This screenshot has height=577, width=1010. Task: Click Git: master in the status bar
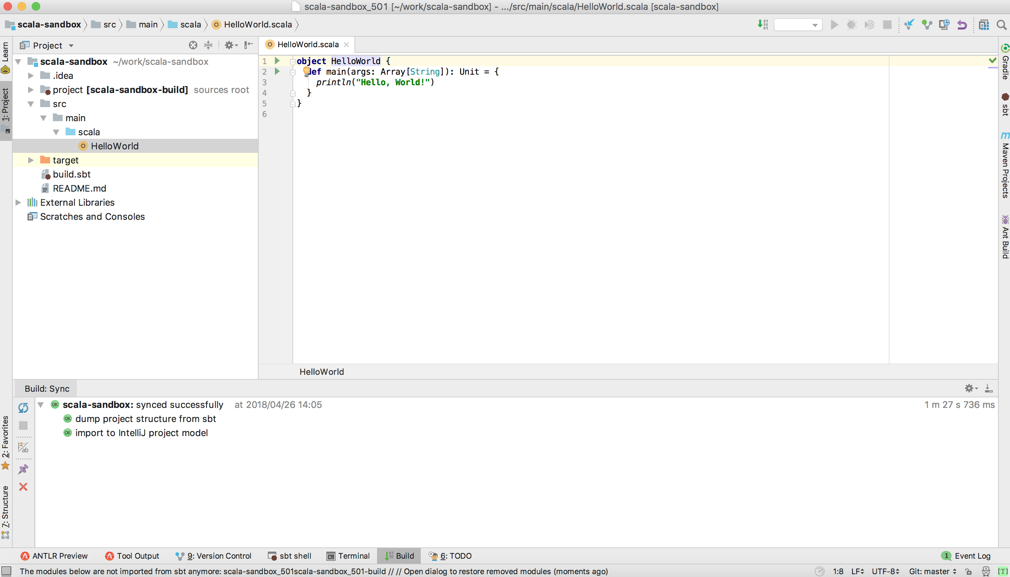click(929, 571)
